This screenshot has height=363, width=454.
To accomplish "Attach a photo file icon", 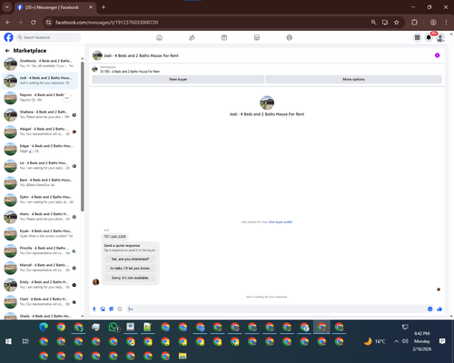I will click(103, 309).
